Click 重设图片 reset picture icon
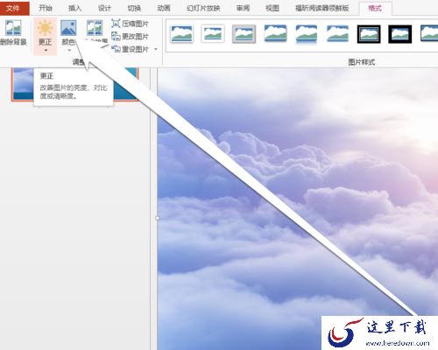438x350 pixels. pos(116,49)
